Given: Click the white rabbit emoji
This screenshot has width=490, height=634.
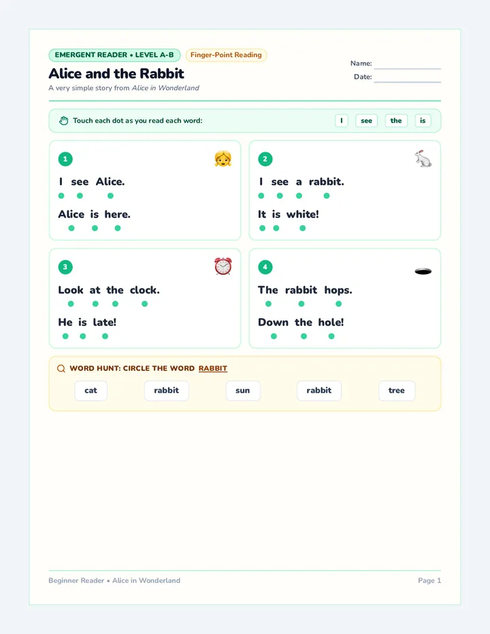Looking at the screenshot, I should tap(423, 158).
